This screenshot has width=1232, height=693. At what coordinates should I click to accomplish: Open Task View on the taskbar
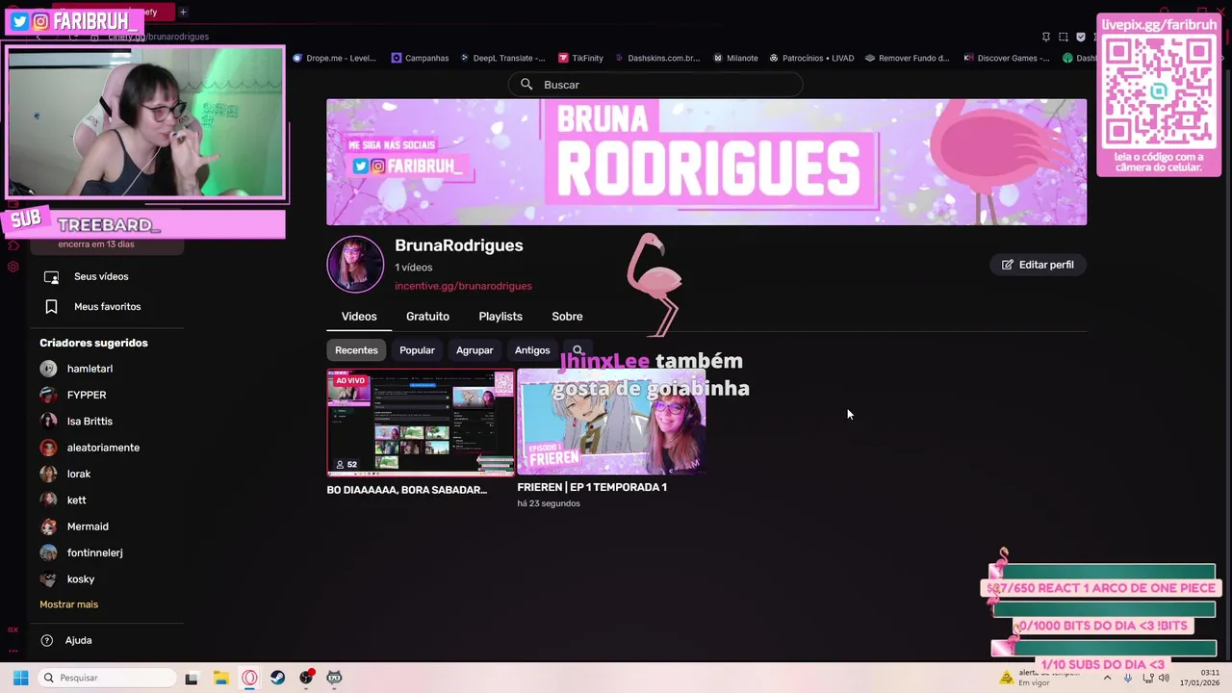tap(192, 678)
